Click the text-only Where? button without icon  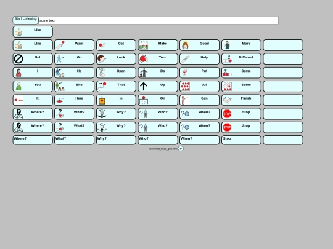coord(33,140)
